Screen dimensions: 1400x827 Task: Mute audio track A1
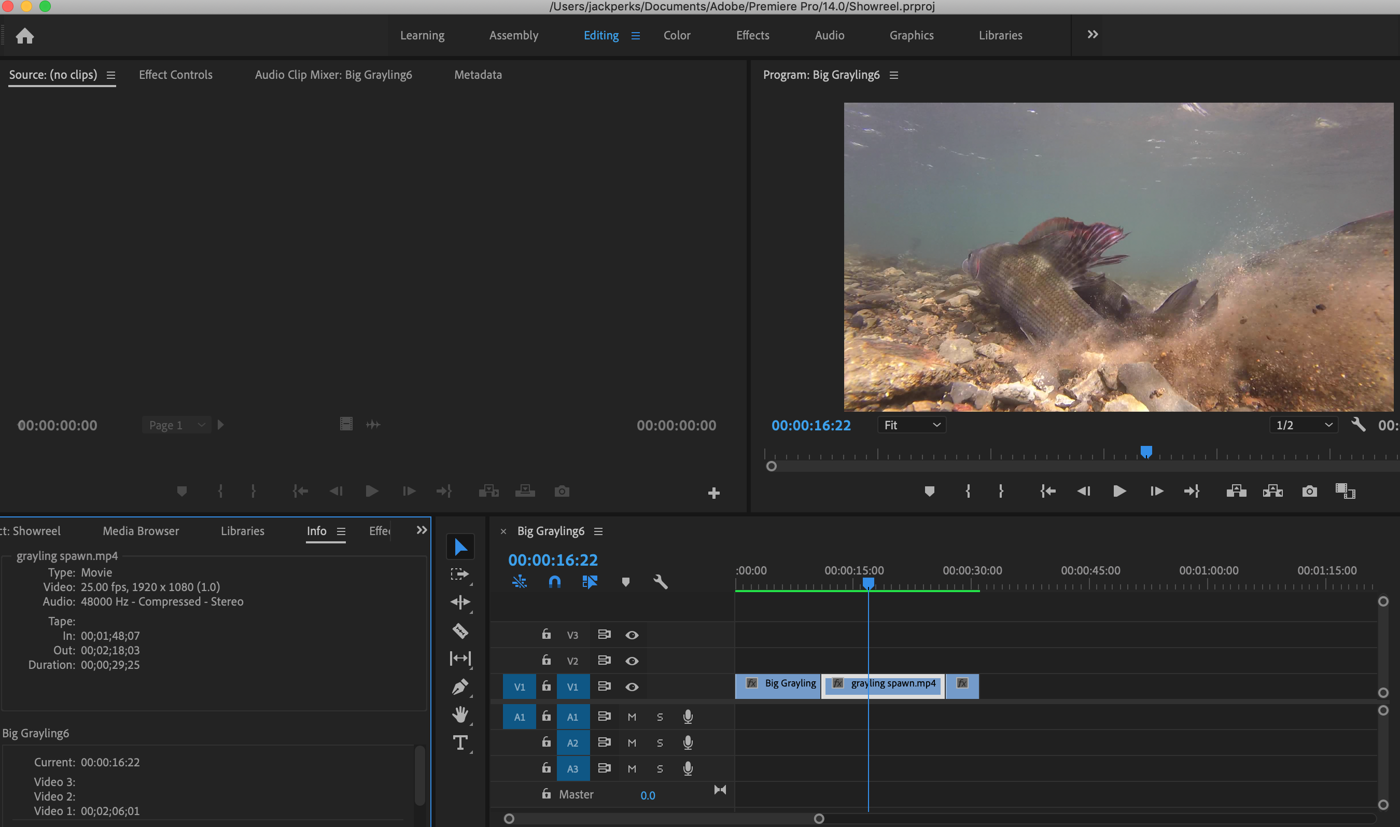point(632,717)
